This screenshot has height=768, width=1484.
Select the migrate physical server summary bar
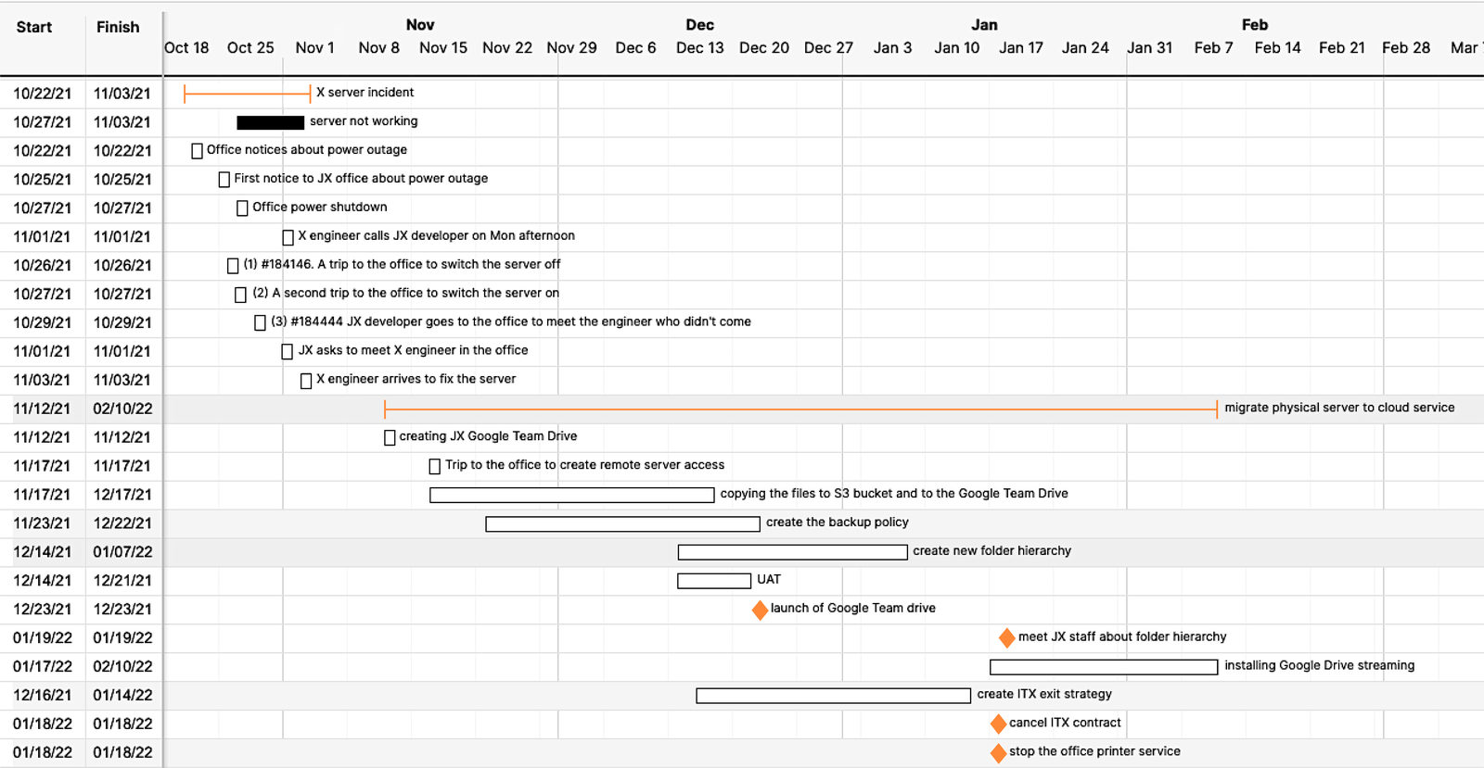tap(800, 409)
